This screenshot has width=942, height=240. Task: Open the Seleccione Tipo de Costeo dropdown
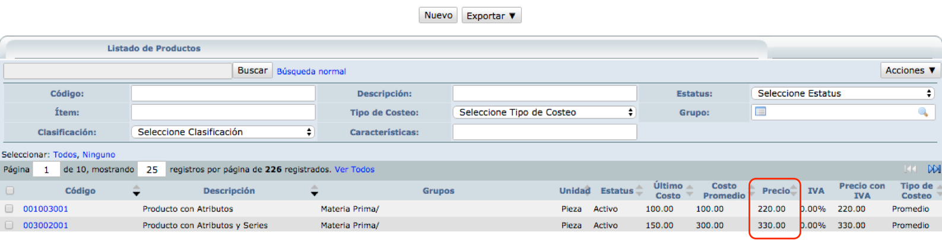point(544,113)
